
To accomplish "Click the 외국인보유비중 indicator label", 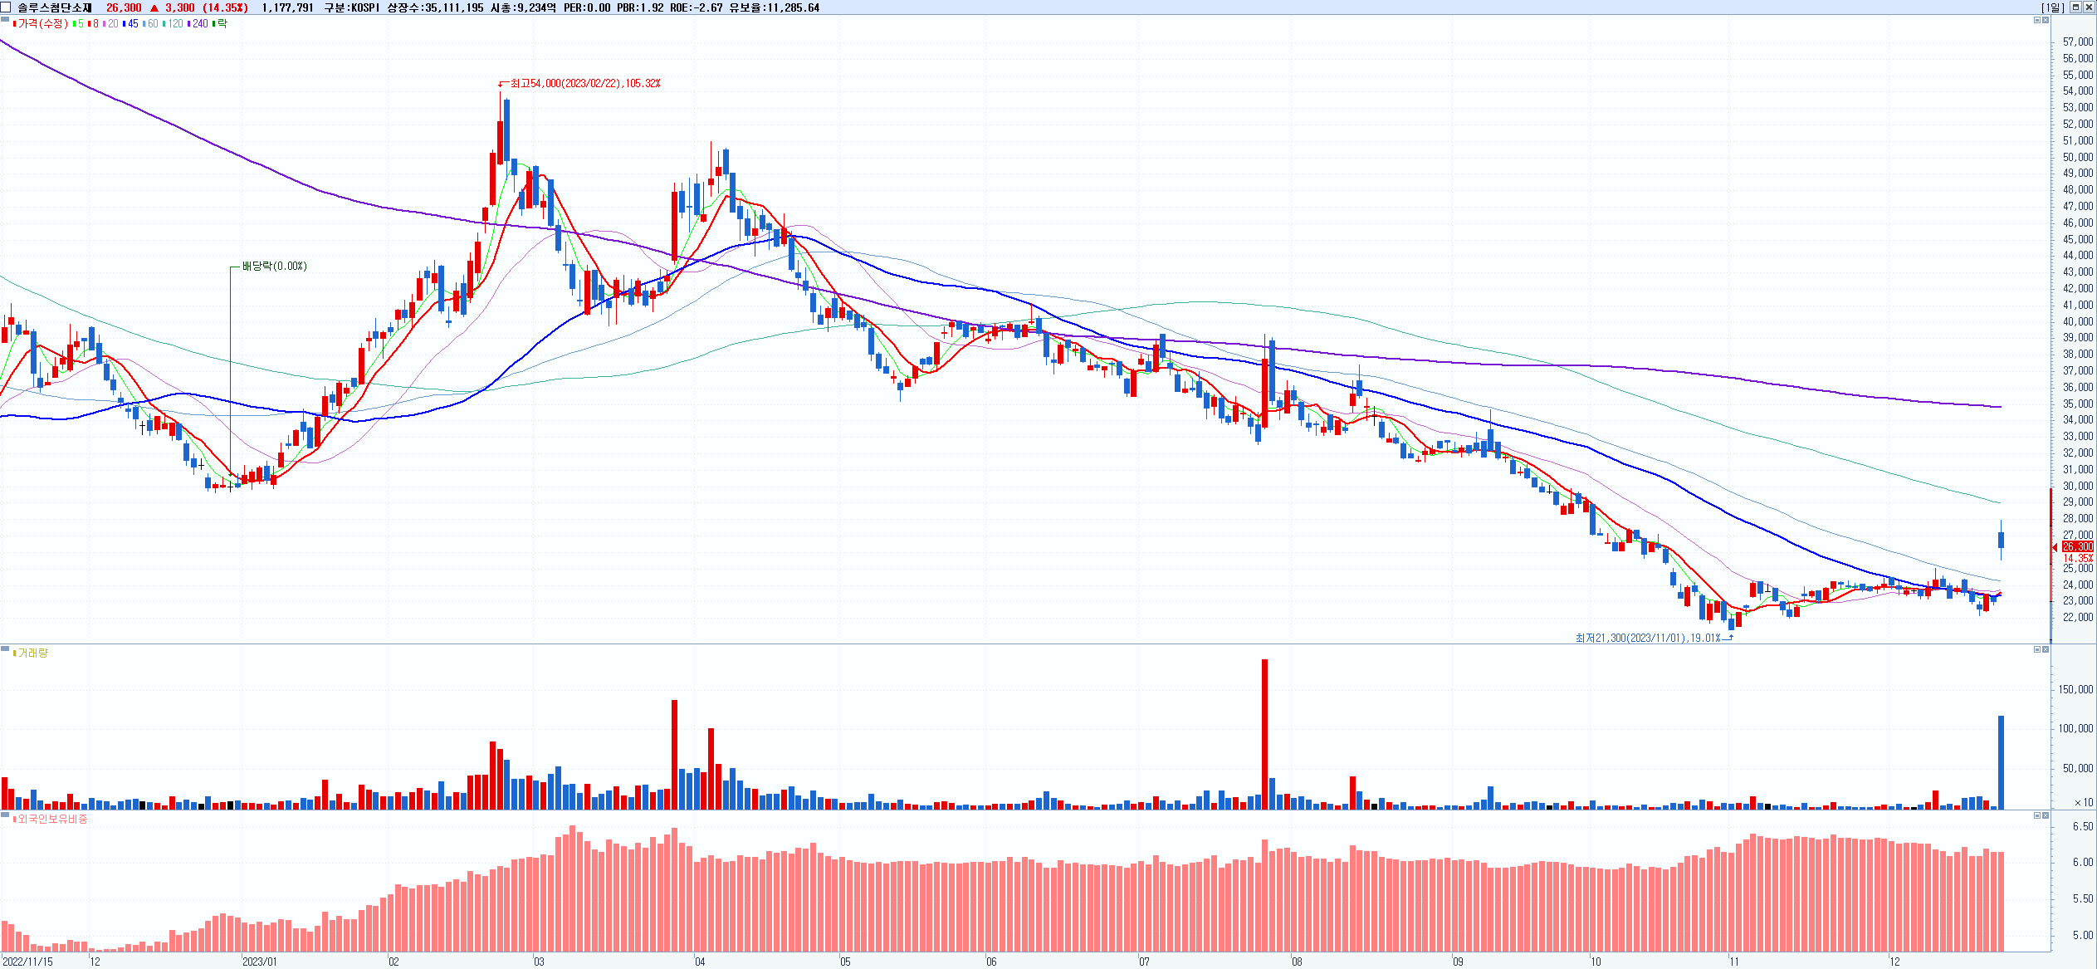I will (x=51, y=820).
